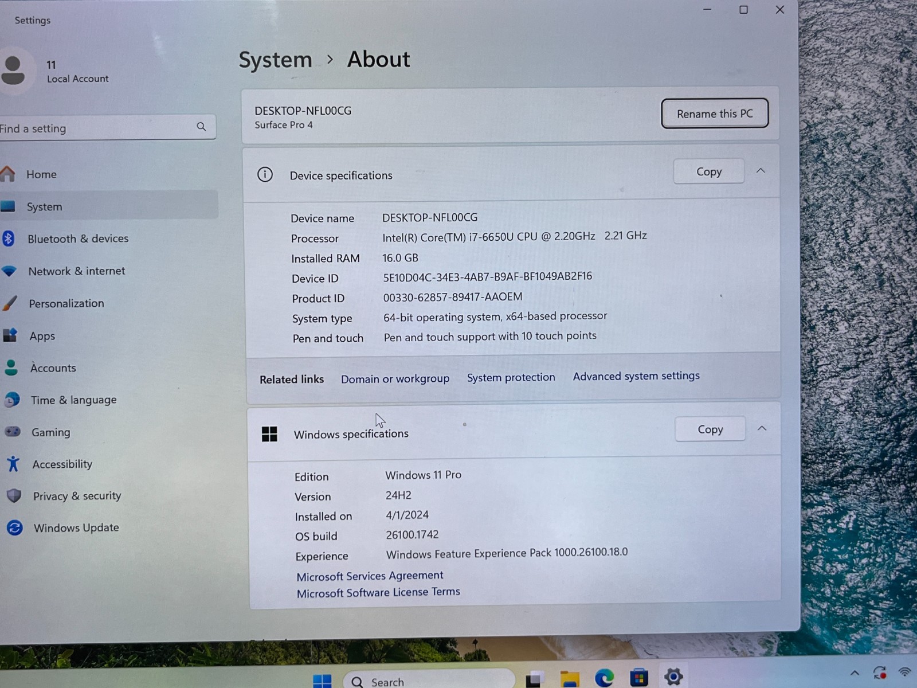The height and width of the screenshot is (688, 917).
Task: Click the search magnifier in Find a setting
Action: point(201,127)
